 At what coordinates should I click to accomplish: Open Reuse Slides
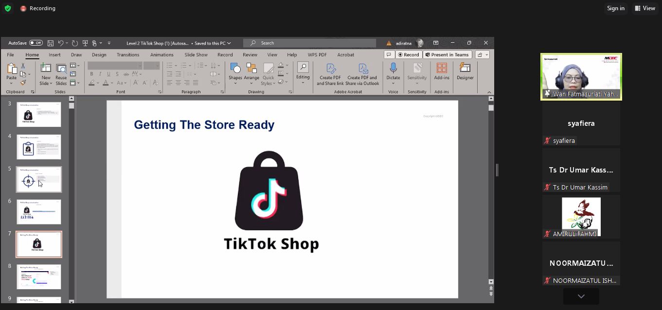(x=61, y=74)
